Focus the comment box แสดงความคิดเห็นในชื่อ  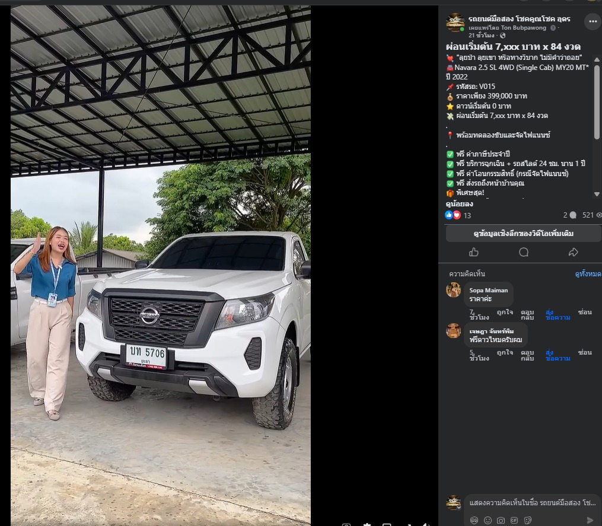tap(532, 503)
